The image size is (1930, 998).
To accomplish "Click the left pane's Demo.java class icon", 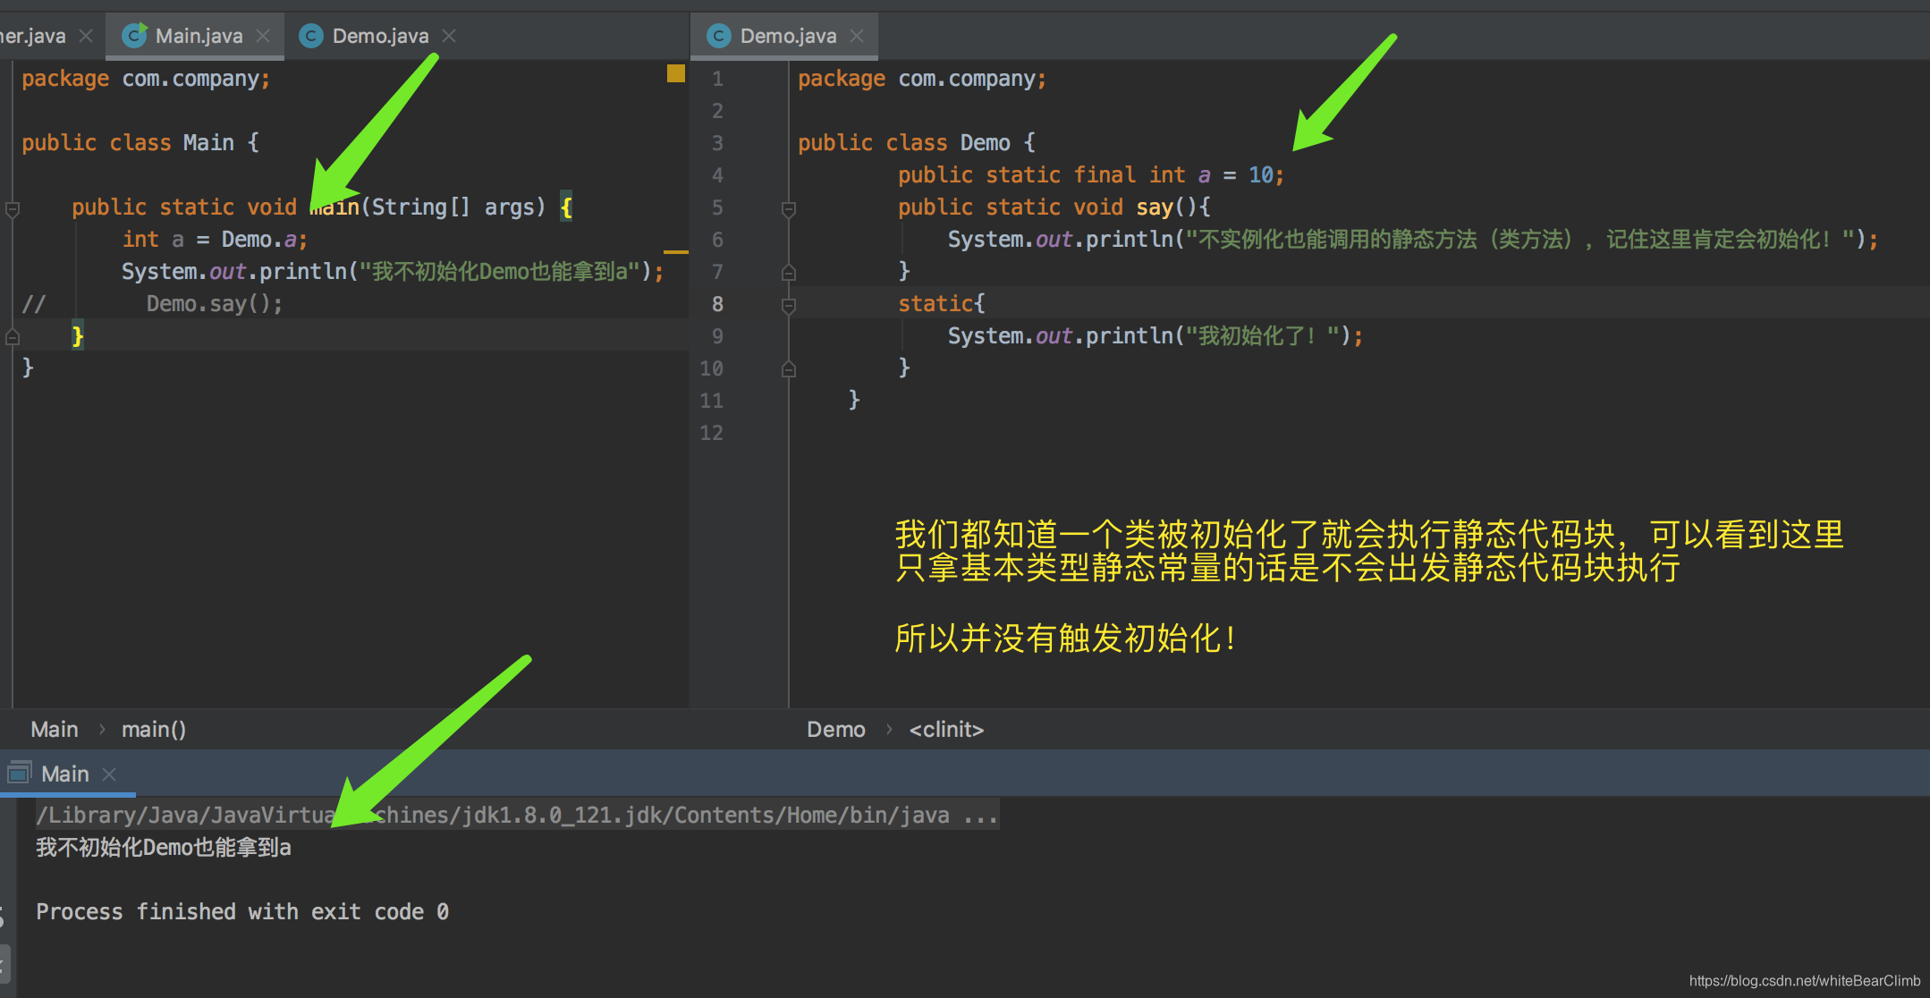I will 310,36.
